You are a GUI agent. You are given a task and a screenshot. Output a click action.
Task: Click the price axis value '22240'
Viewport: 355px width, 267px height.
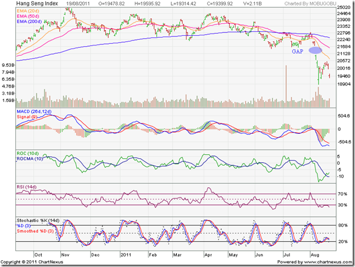pyautogui.click(x=344, y=39)
